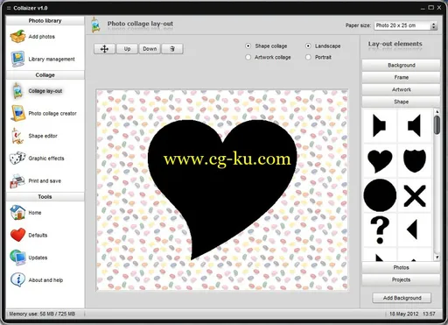The image size is (448, 325).
Task: Click the move arrows toolbar button
Action: pyautogui.click(x=104, y=49)
